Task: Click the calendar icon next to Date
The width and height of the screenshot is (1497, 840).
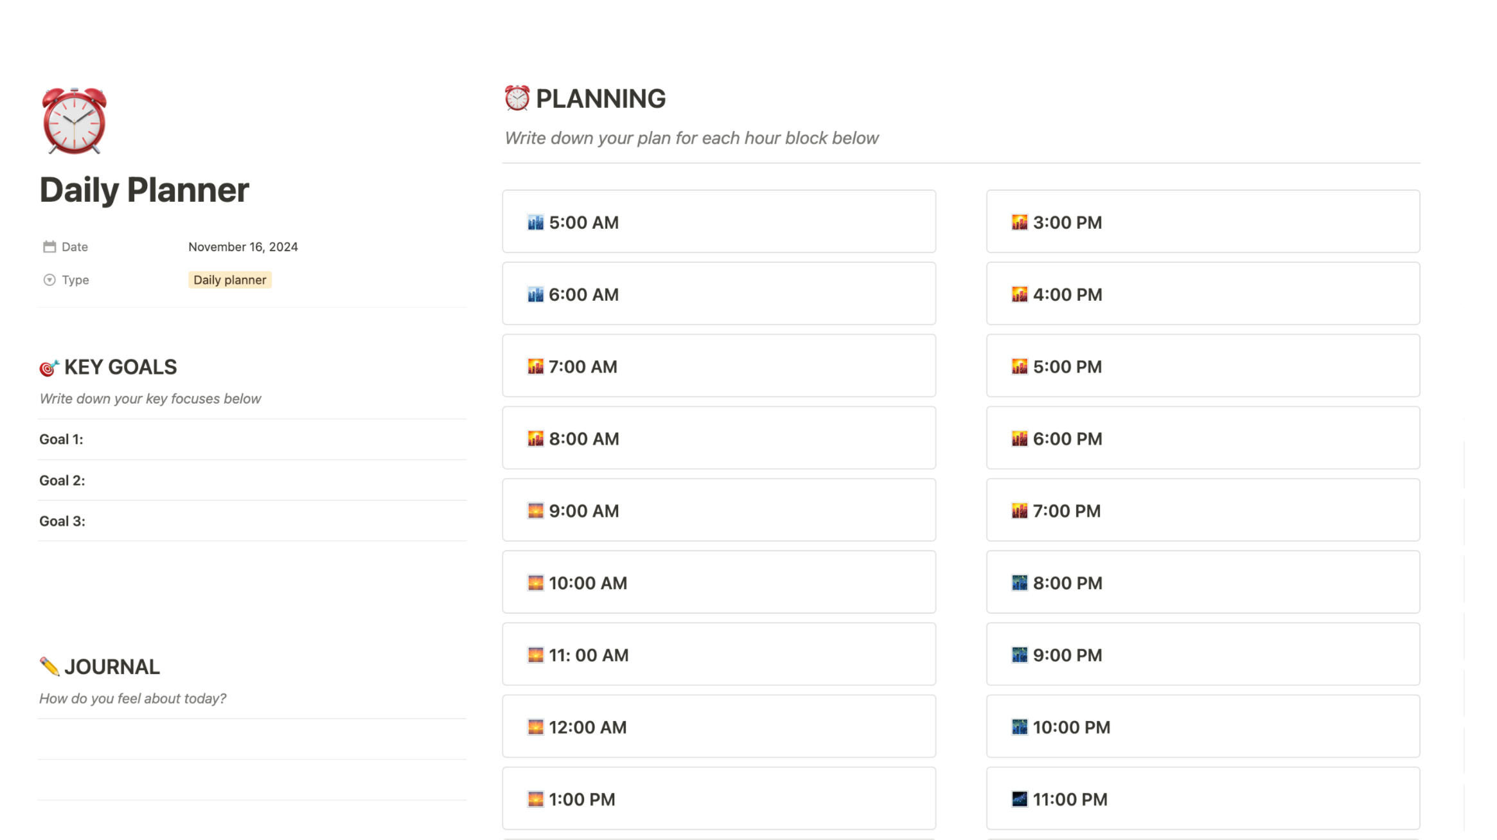Action: tap(49, 247)
